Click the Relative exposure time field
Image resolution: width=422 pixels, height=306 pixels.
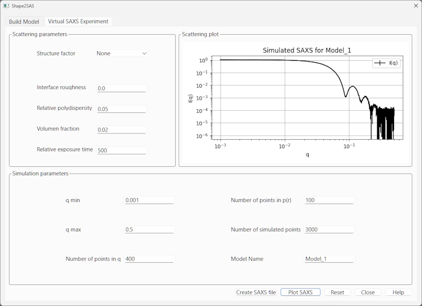(x=121, y=150)
